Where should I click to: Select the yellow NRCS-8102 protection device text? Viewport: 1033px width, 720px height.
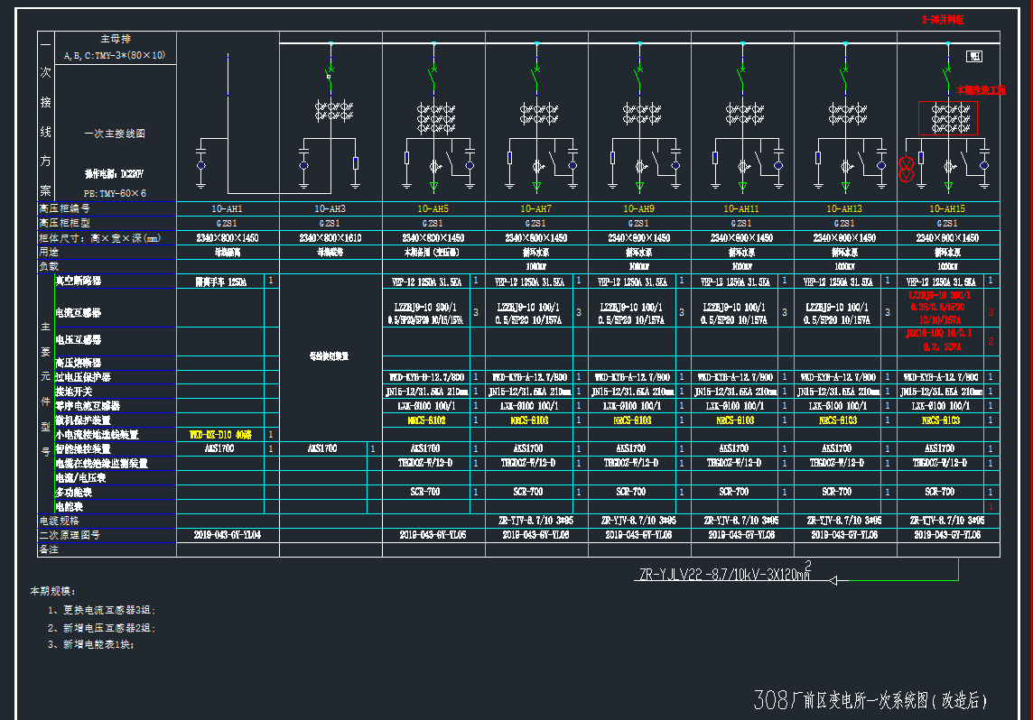coord(426,420)
